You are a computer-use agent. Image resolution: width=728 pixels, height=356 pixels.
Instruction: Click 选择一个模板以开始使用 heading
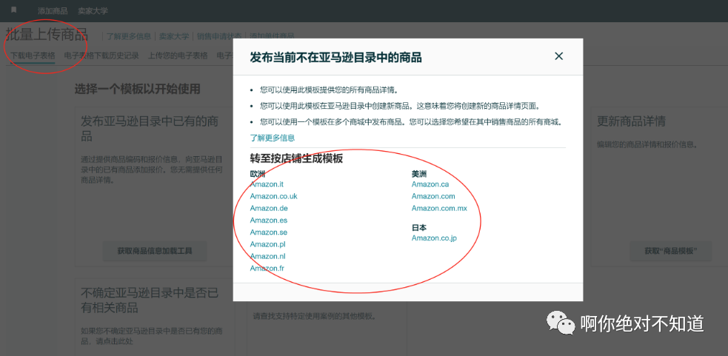pyautogui.click(x=137, y=89)
